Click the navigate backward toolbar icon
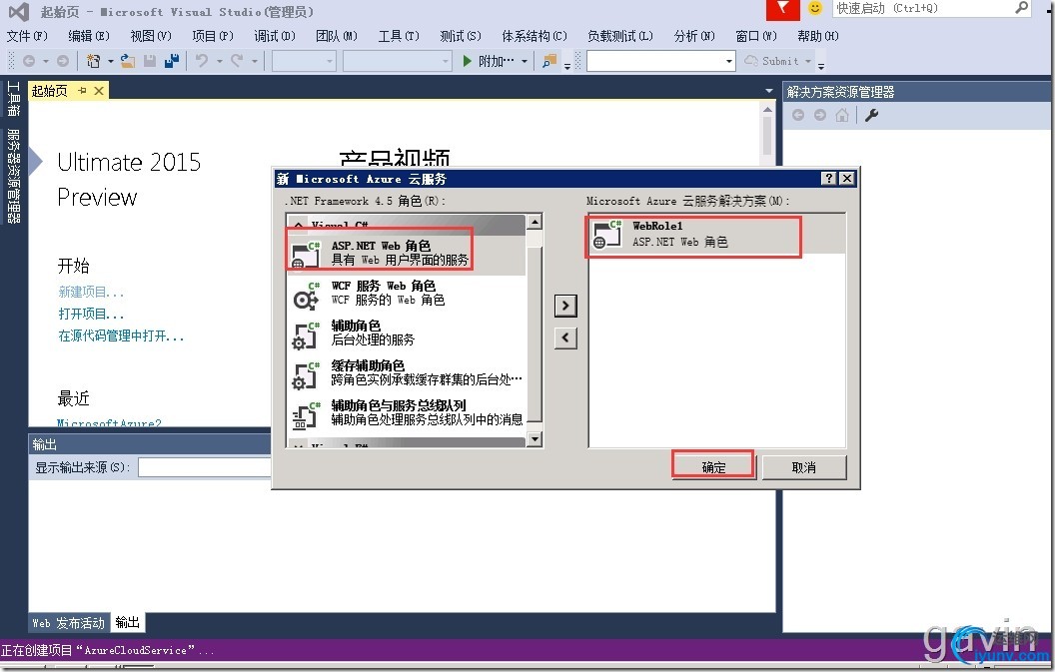The image size is (1055, 672). (29, 61)
